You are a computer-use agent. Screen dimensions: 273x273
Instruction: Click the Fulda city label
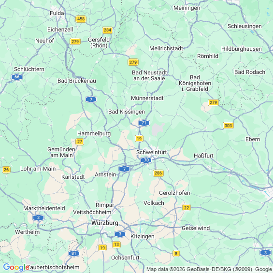pos(57,13)
